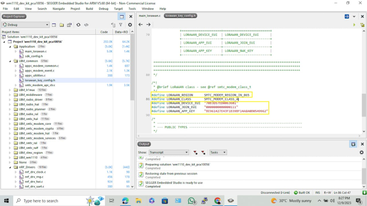Open WhatsApp from the Windows taskbar

point(191,201)
